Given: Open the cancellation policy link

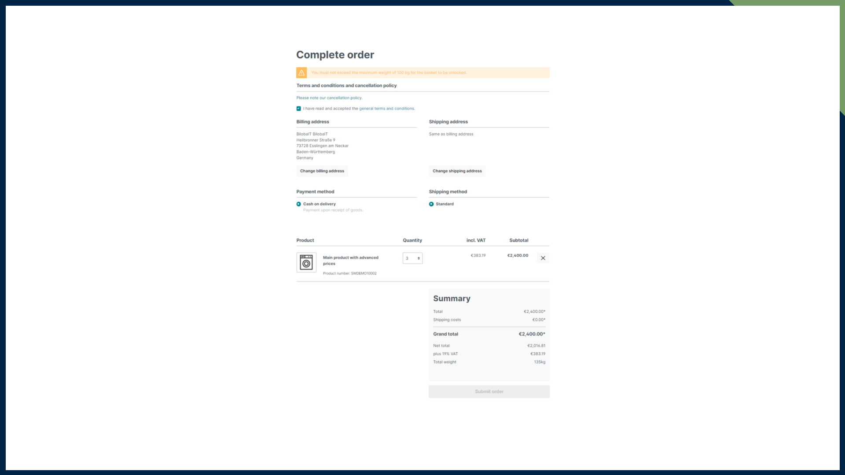Looking at the screenshot, I should [x=329, y=98].
